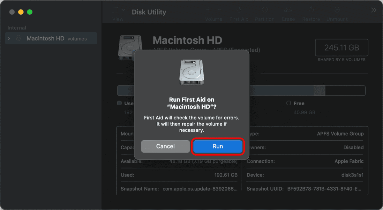Minimize the window with the yellow button
383x210 pixels.
click(21, 12)
